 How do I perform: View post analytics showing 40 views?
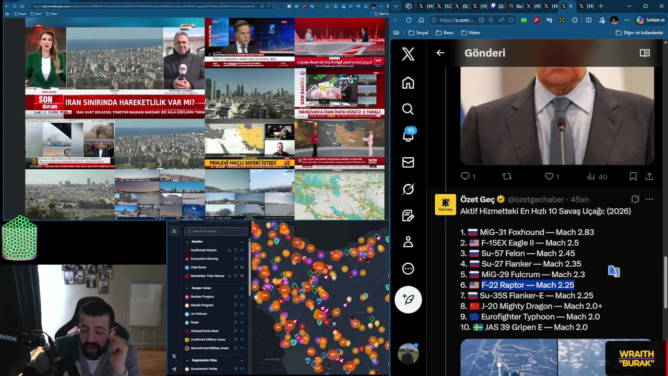pyautogui.click(x=597, y=177)
